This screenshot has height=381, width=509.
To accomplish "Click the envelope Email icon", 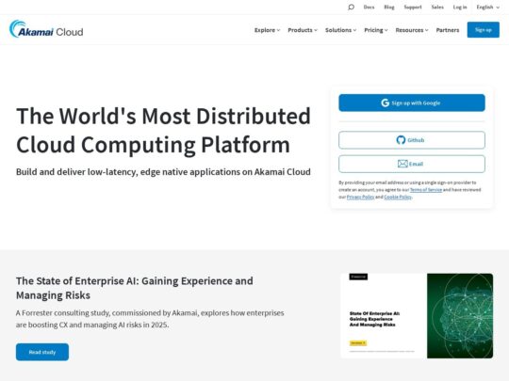I will [402, 164].
